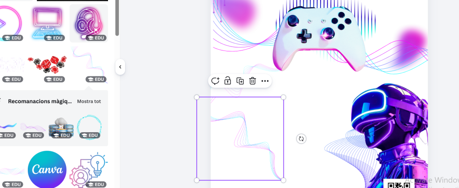
Task: Add a comment from the floating toolbar
Action: coord(215,81)
